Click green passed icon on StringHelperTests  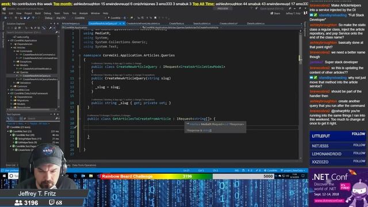click(16, 139)
